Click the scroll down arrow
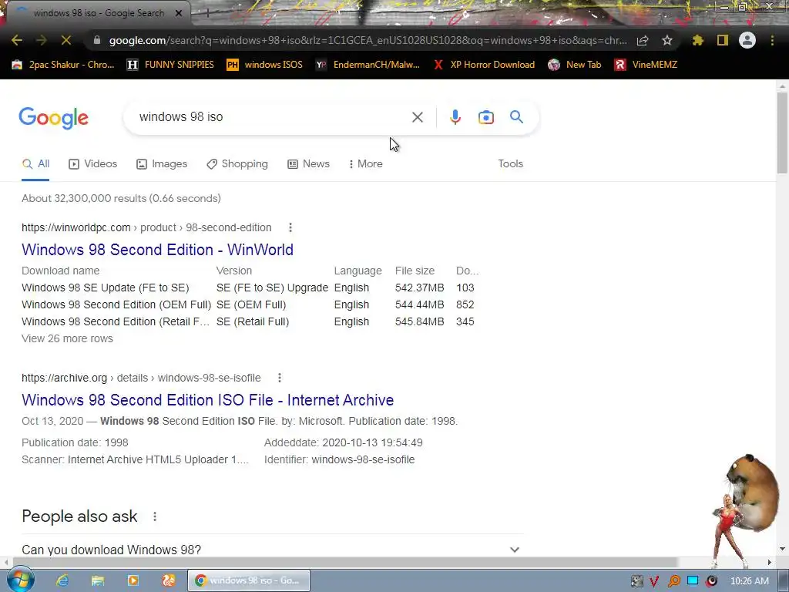Screen dimensions: 789x592 (782, 549)
